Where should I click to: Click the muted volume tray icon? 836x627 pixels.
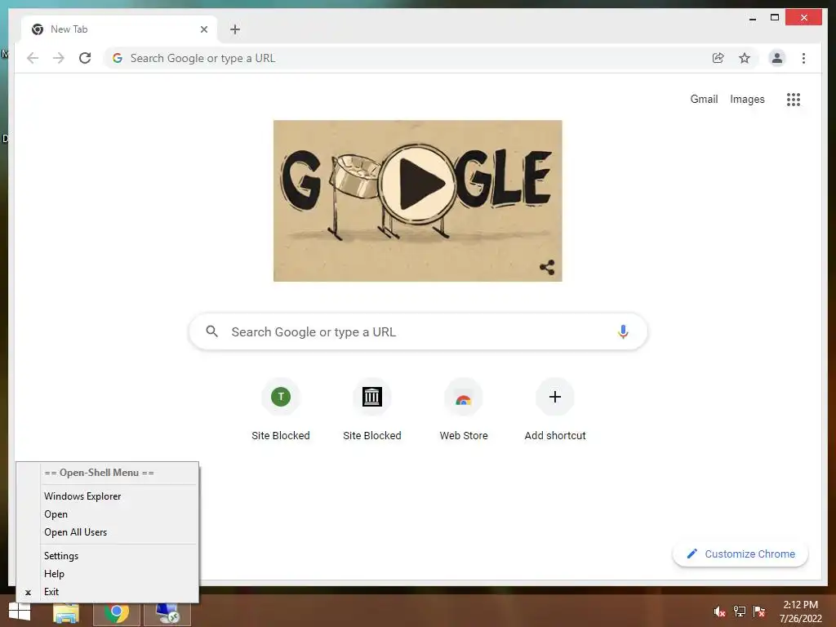pyautogui.click(x=720, y=611)
